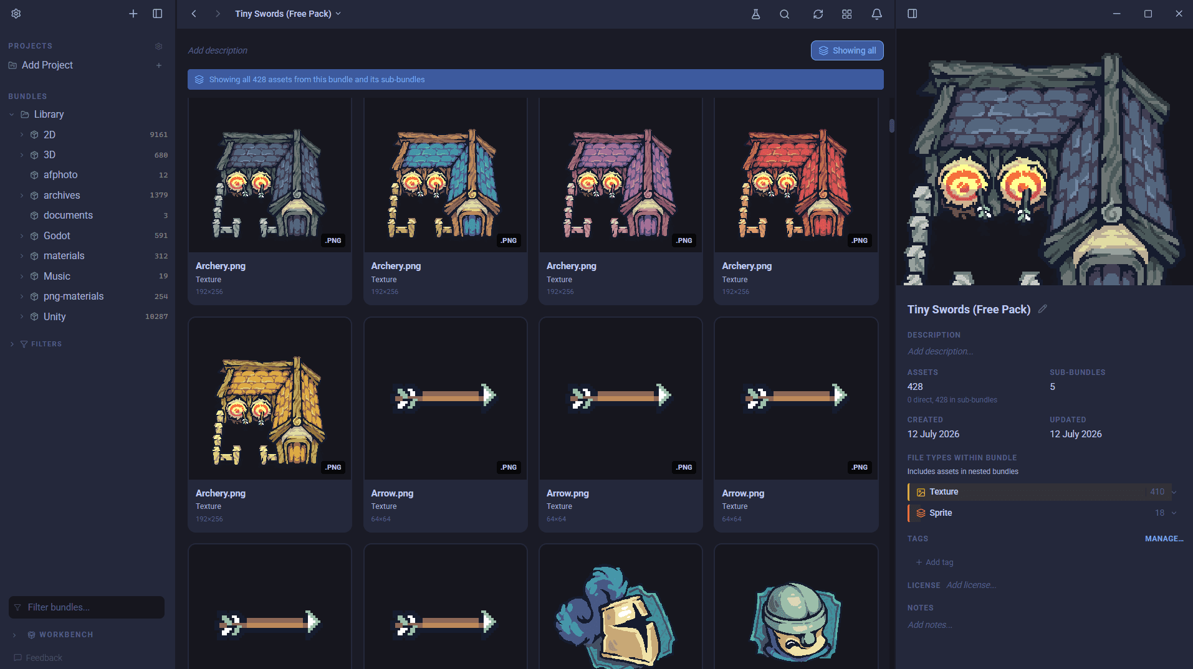The image size is (1193, 669).
Task: Click the large bundle preview image
Action: [x=1044, y=157]
